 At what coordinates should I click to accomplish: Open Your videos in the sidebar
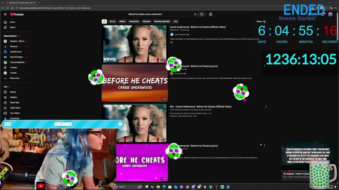point(15,113)
